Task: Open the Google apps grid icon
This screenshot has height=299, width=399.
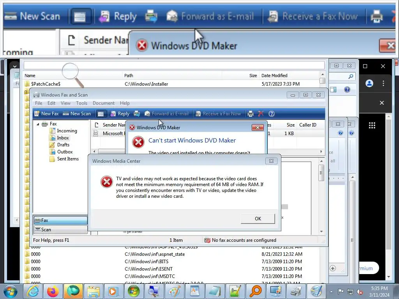Action: [372, 125]
